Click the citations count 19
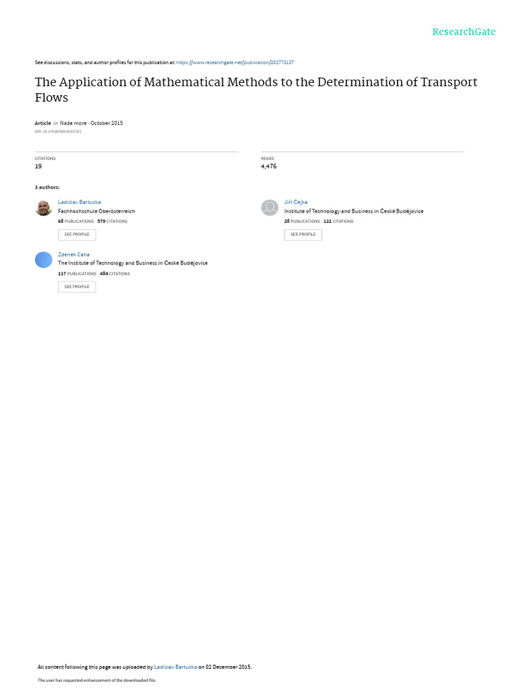Screen dimensions: 522x696 click(x=38, y=166)
